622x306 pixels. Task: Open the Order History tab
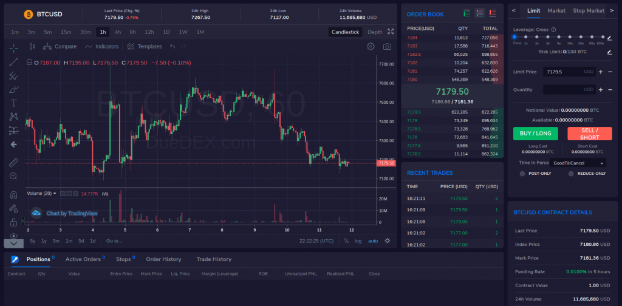[x=163, y=259]
